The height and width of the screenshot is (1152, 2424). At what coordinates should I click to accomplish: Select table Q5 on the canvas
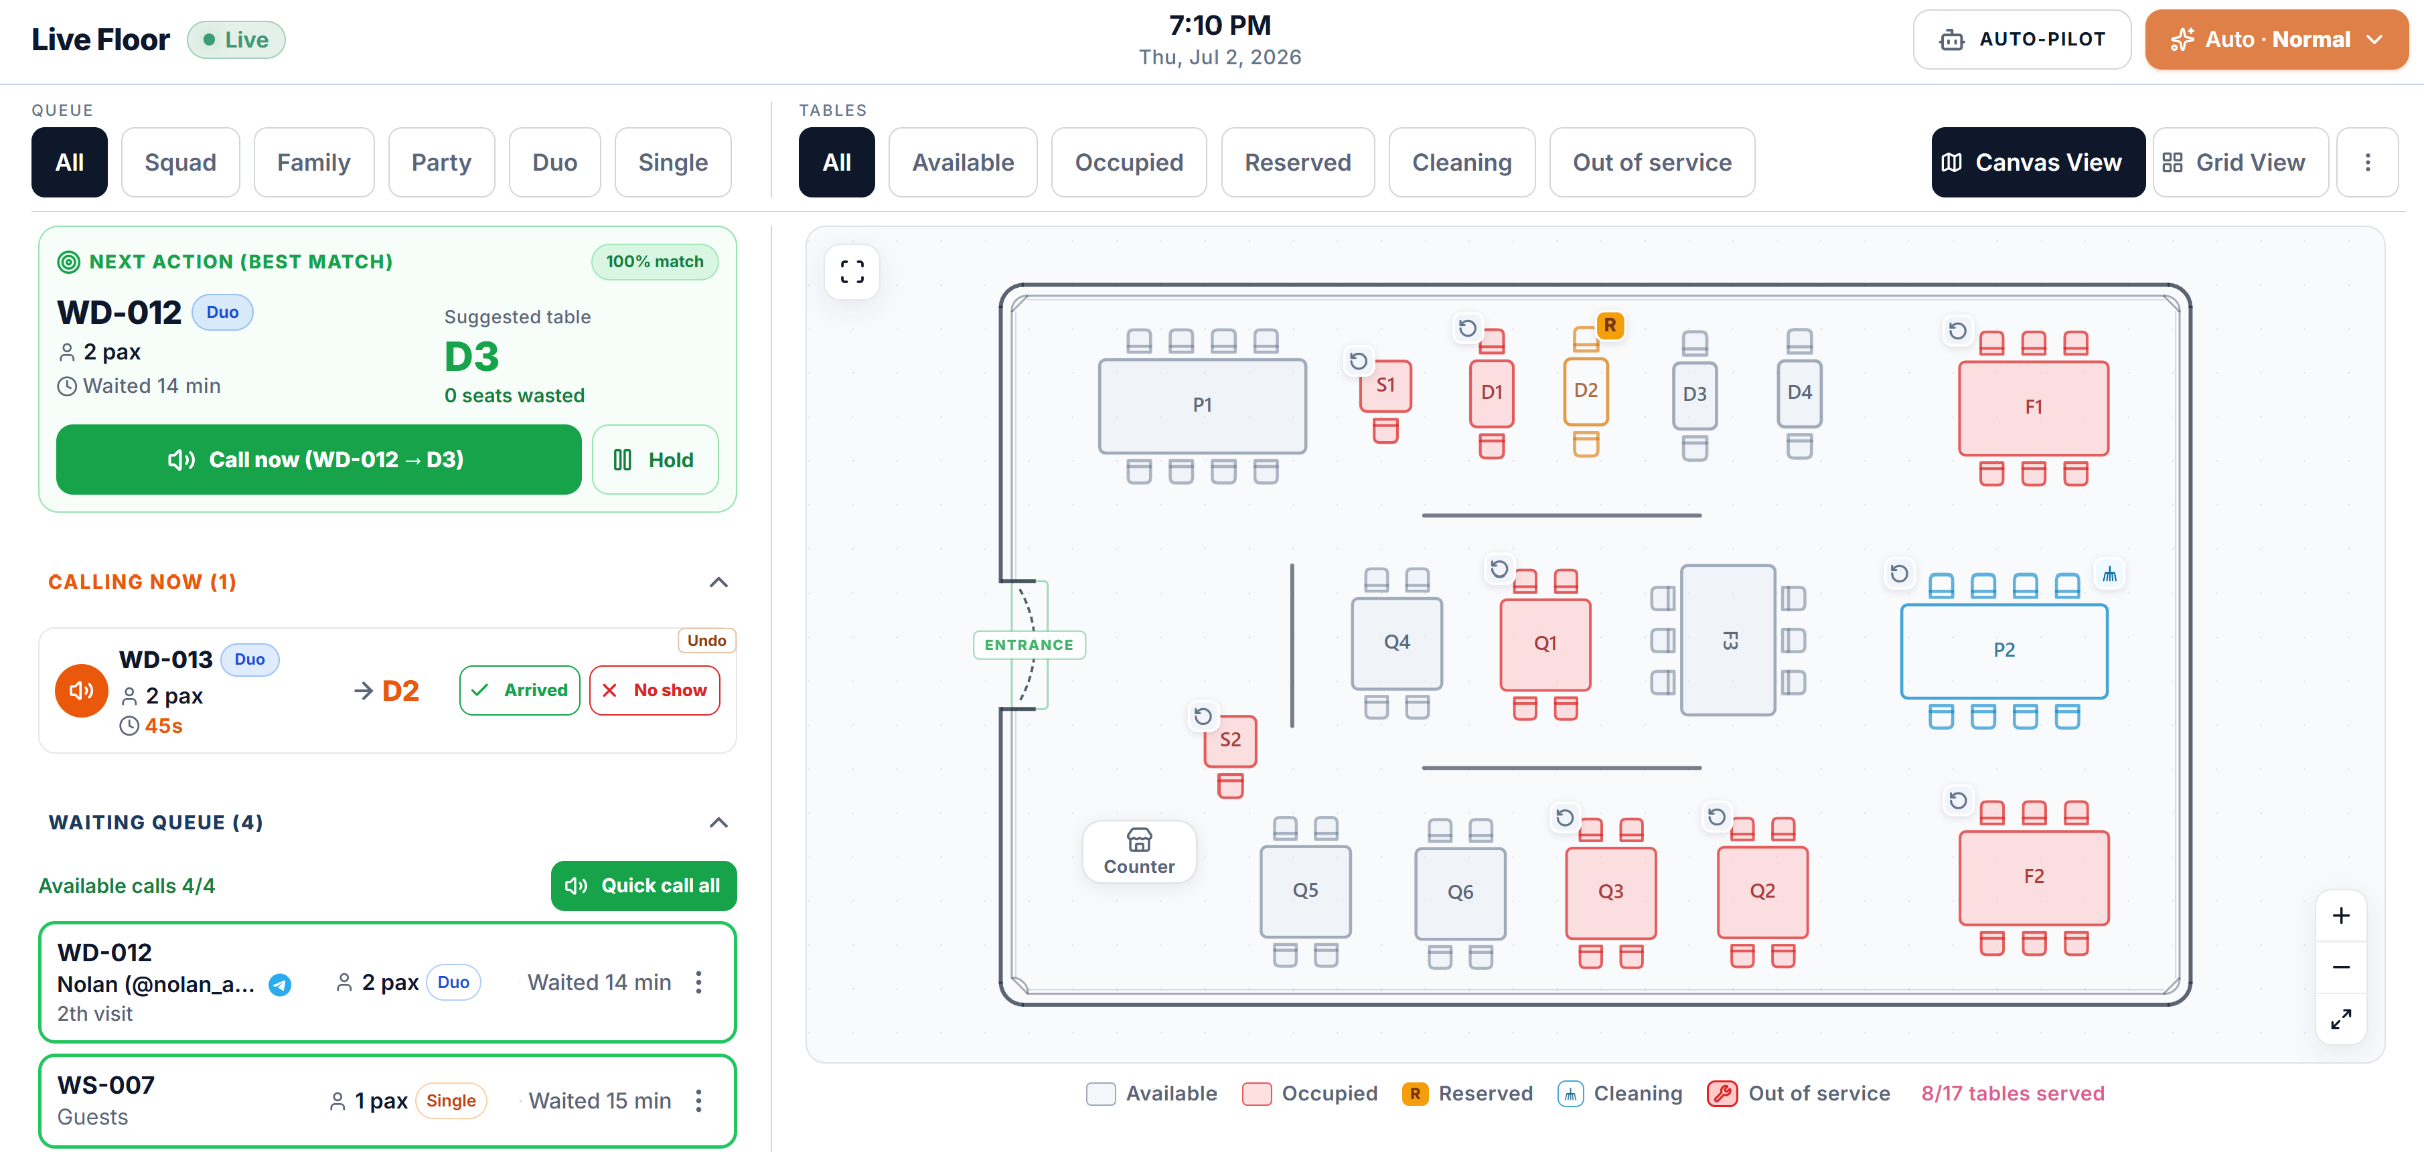coord(1305,890)
